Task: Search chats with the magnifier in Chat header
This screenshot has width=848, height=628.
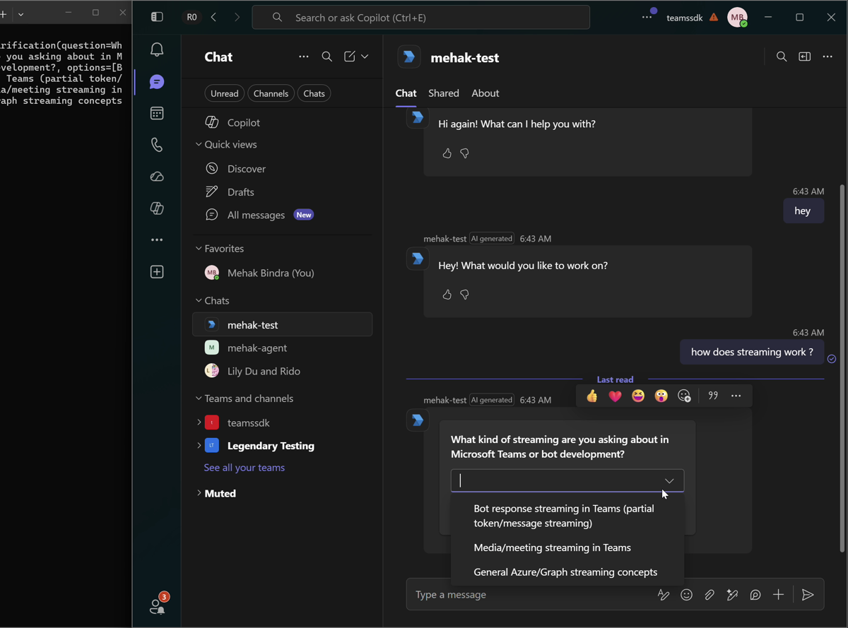Action: pyautogui.click(x=326, y=57)
